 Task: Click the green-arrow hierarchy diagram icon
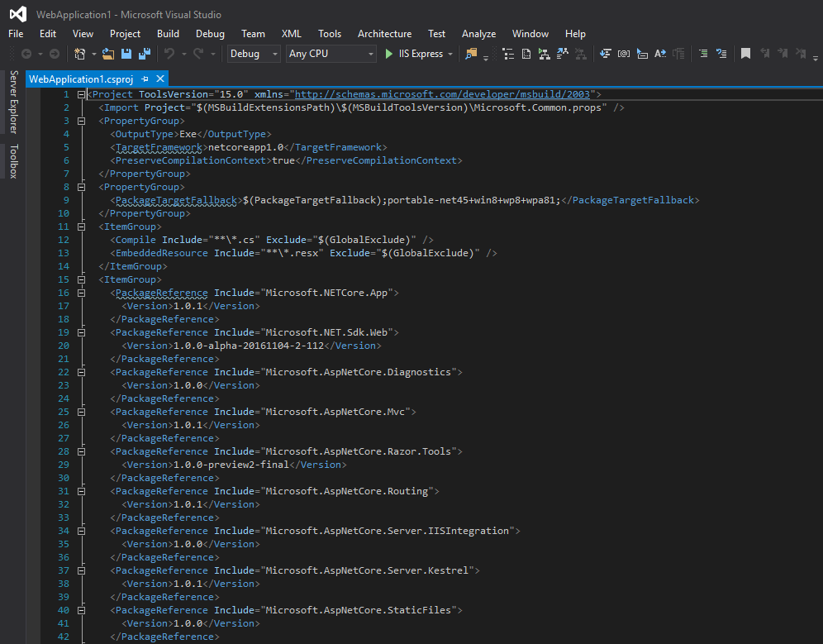(x=545, y=54)
